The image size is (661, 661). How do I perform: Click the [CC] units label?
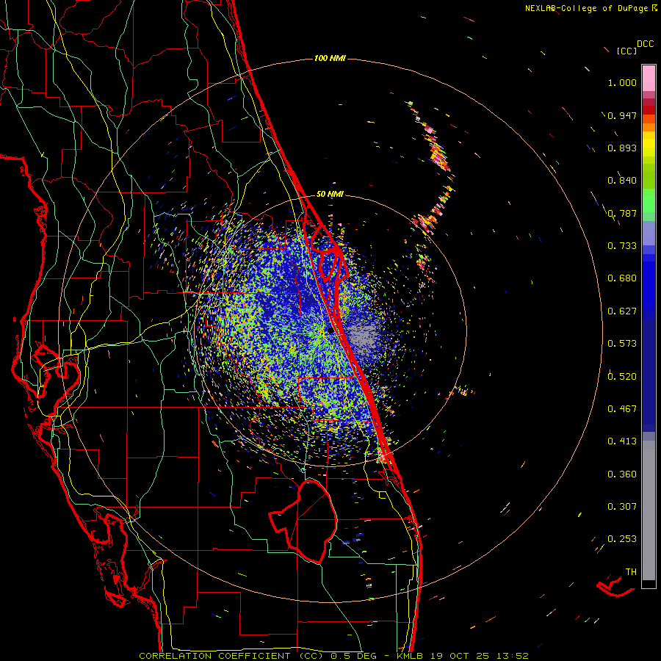pos(627,51)
